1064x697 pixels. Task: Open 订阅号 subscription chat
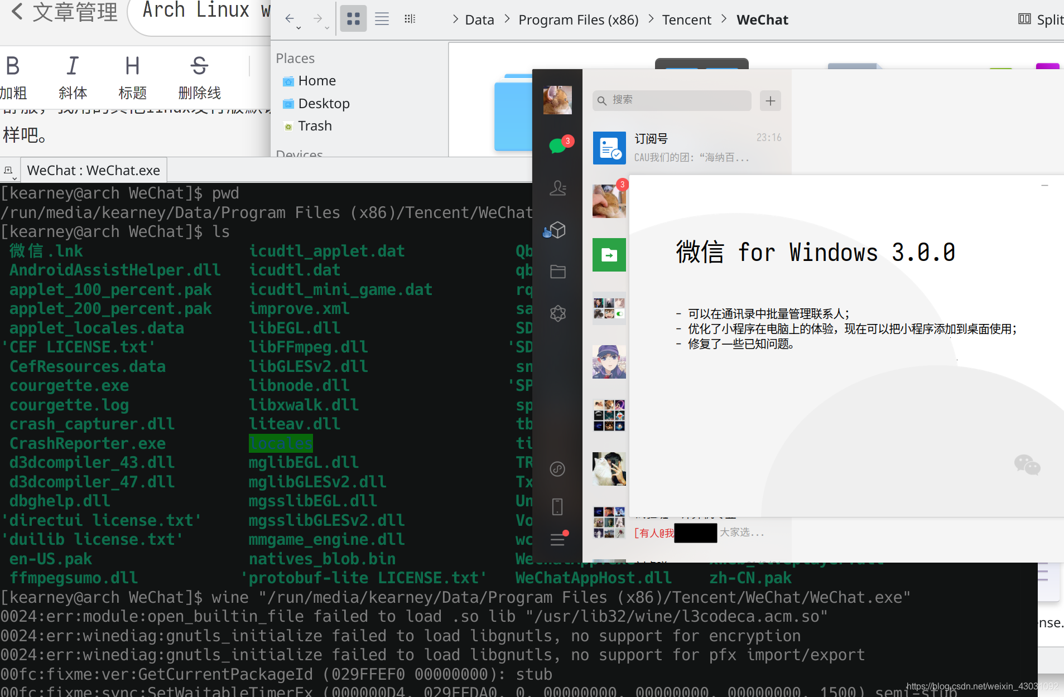pos(687,148)
